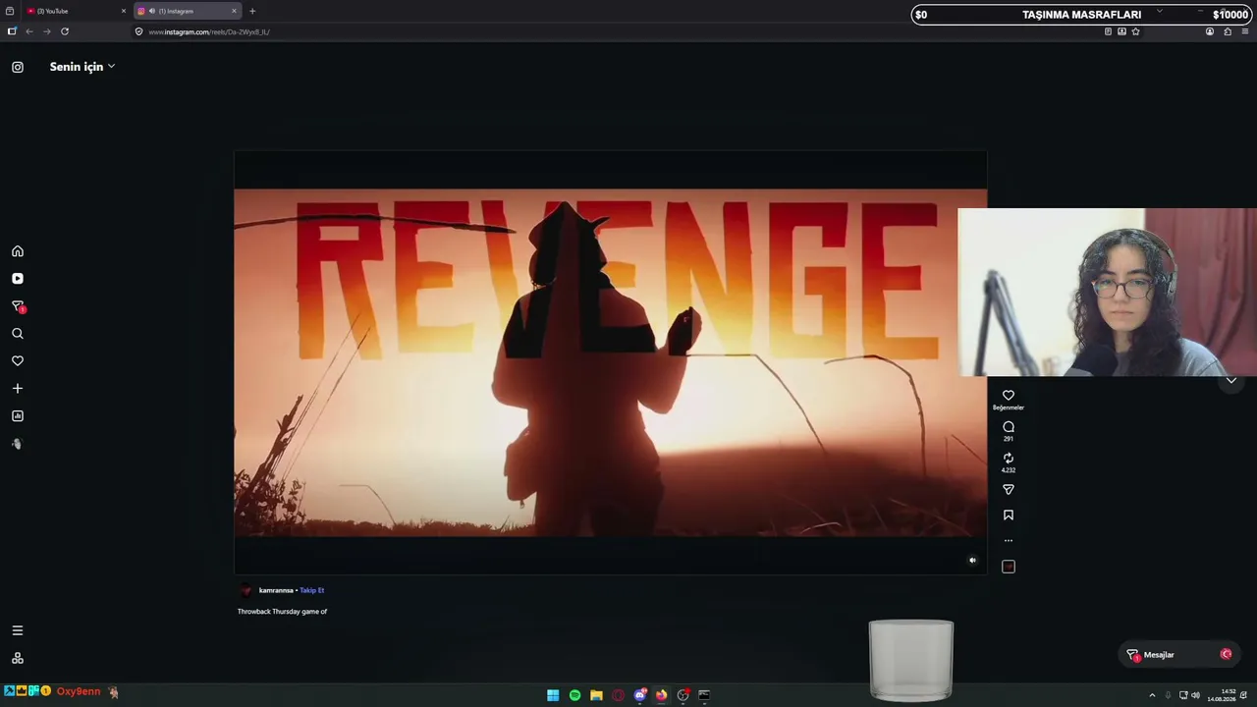Open Discord from the taskbar
Image resolution: width=1257 pixels, height=707 pixels.
click(639, 695)
